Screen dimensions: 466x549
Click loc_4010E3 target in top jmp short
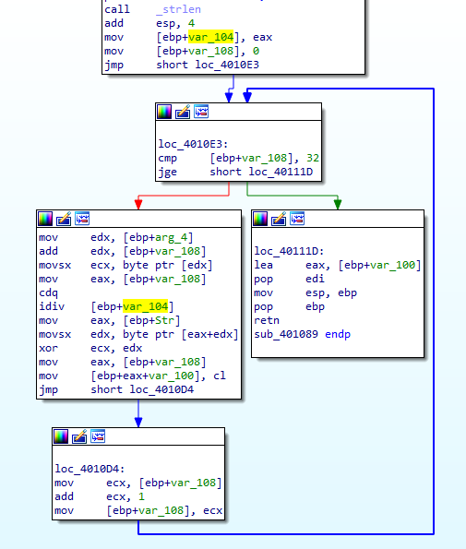(x=227, y=65)
